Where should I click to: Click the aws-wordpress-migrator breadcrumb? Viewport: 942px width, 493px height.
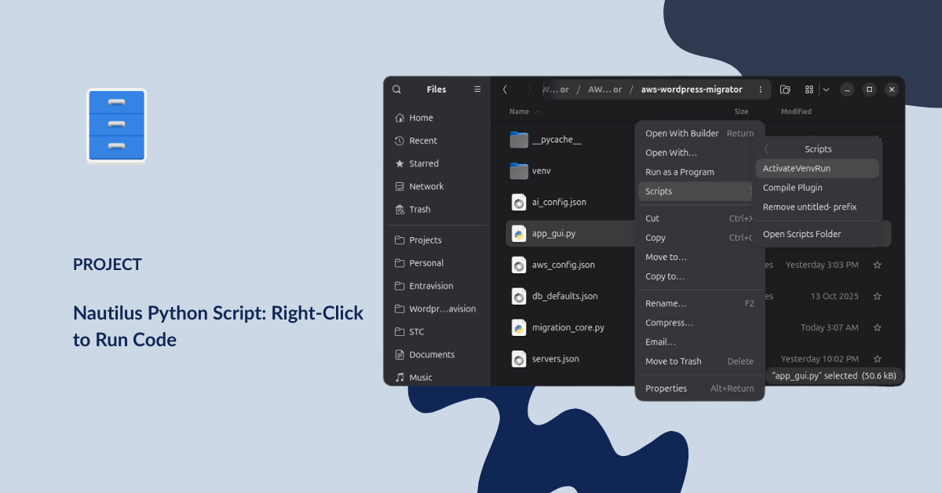pyautogui.click(x=691, y=89)
